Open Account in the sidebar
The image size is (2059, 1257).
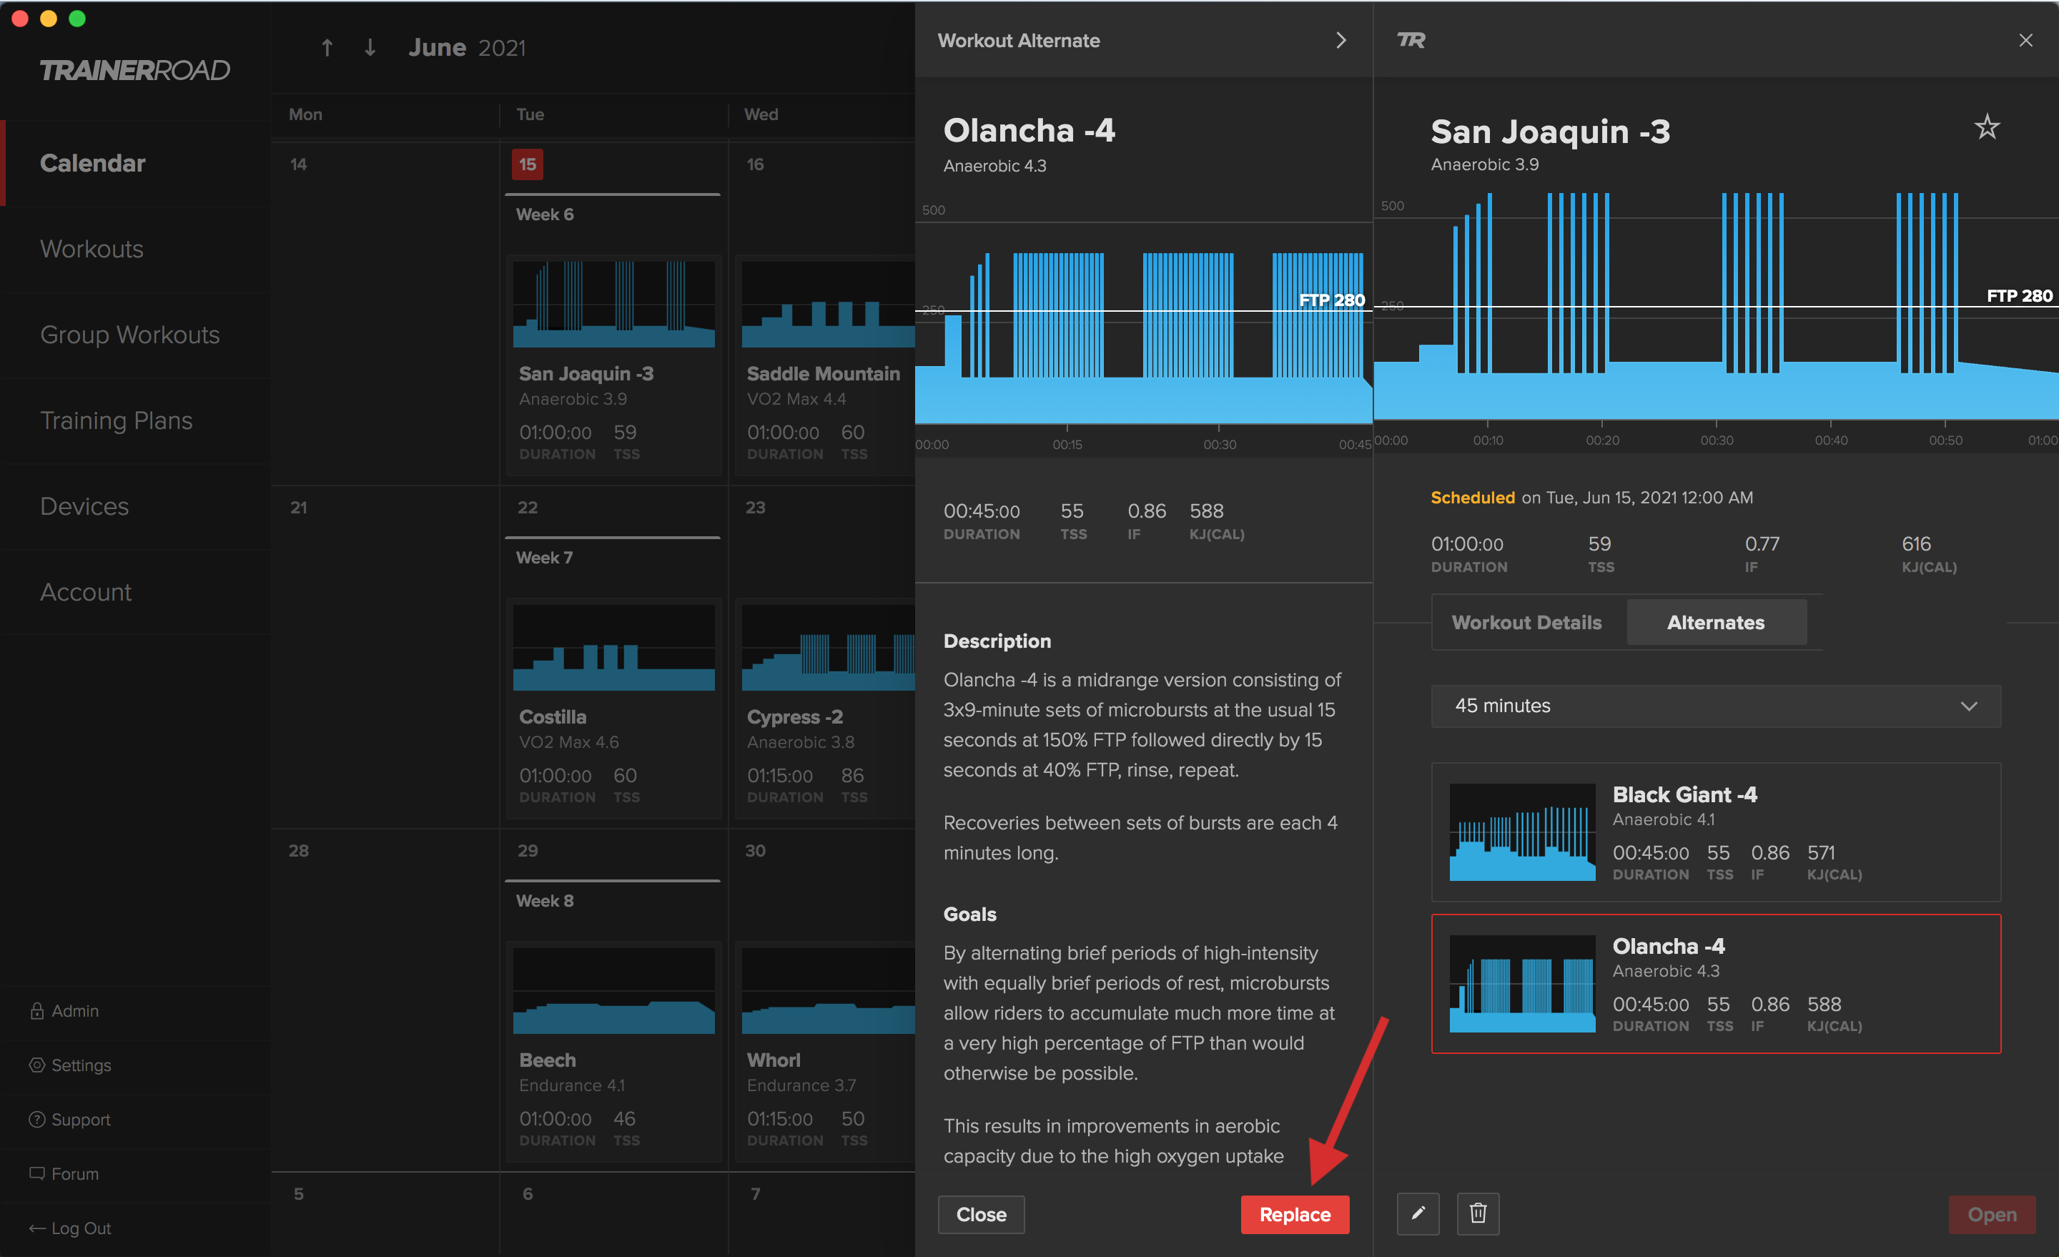pos(86,592)
